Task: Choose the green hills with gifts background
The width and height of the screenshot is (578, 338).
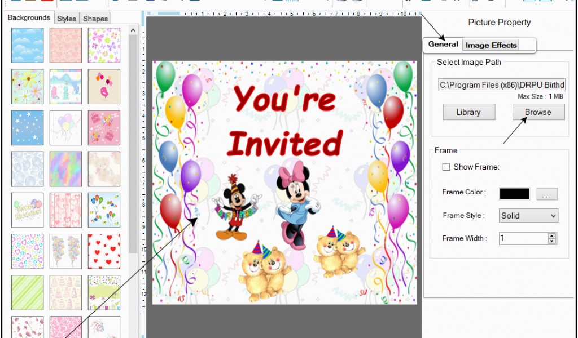Action: click(104, 292)
